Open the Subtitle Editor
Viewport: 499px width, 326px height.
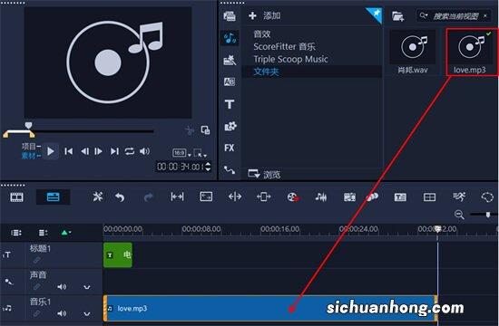point(400,197)
